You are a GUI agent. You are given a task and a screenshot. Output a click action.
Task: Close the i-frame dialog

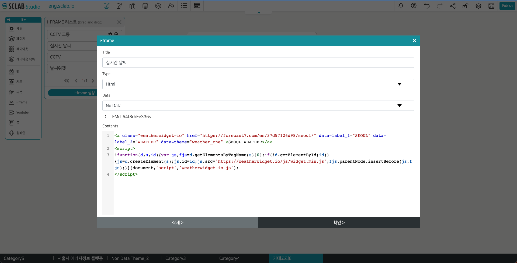[x=414, y=41]
